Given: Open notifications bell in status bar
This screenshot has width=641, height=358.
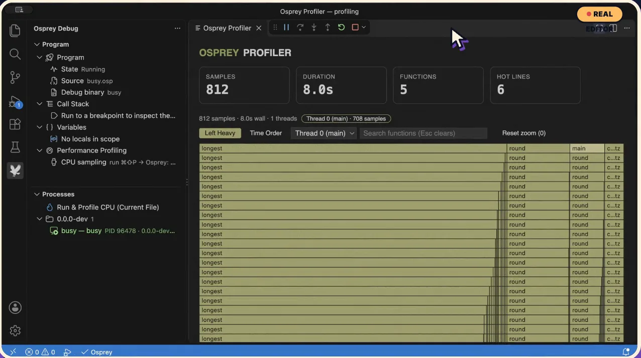Looking at the screenshot, I should (x=626, y=352).
